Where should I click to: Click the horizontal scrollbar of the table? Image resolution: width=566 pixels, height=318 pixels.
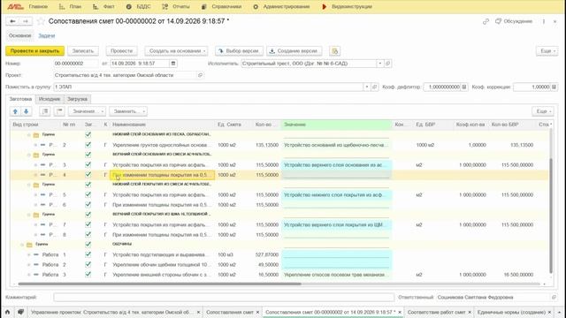(159, 284)
